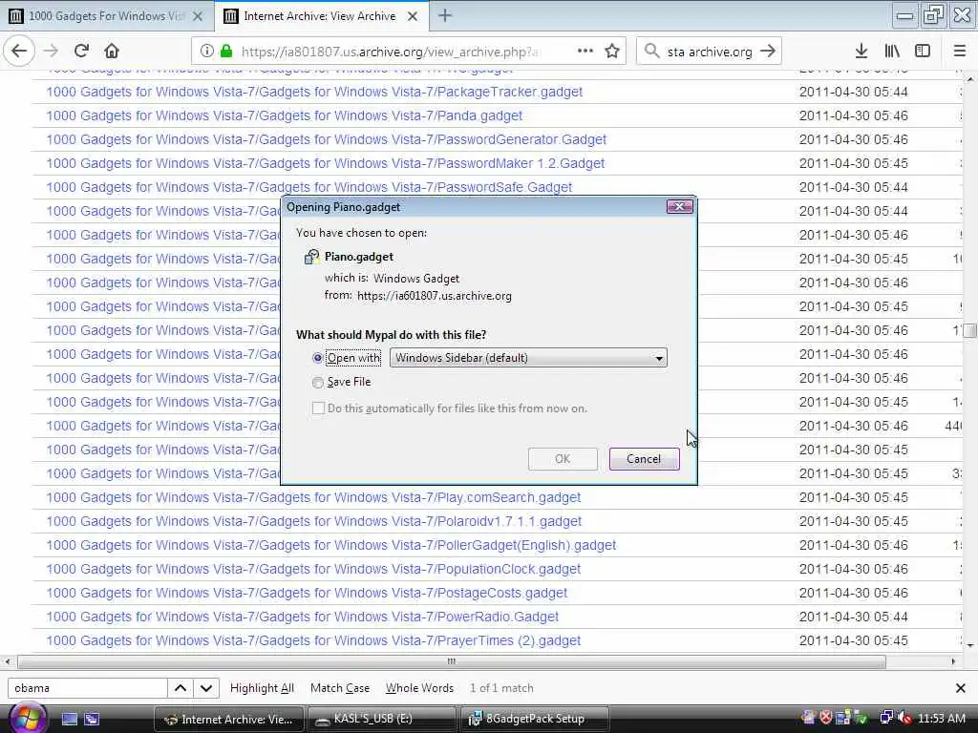Open the Play.comSearch.gadget link
Image resolution: width=978 pixels, height=733 pixels.
313,497
